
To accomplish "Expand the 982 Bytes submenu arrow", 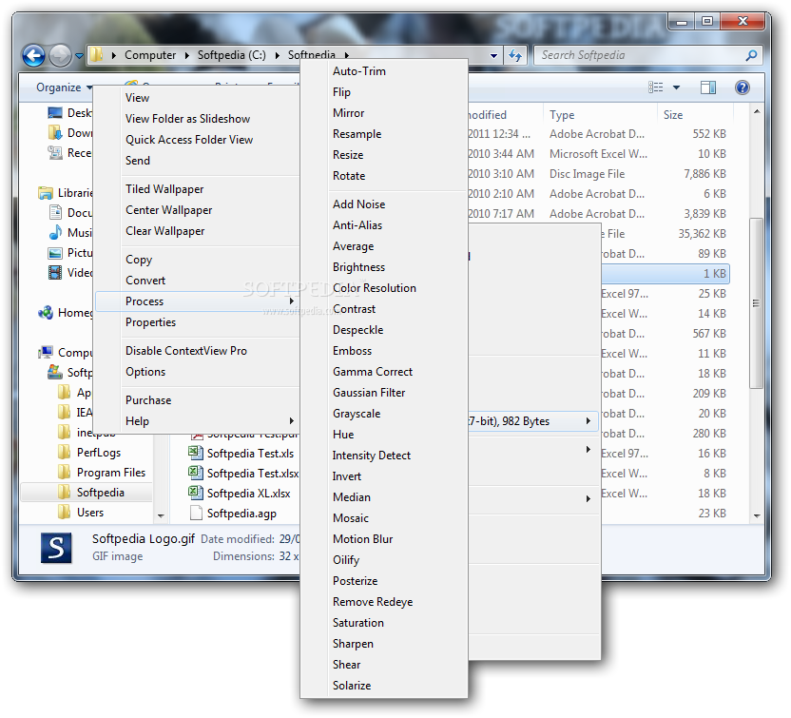I will tap(588, 420).
